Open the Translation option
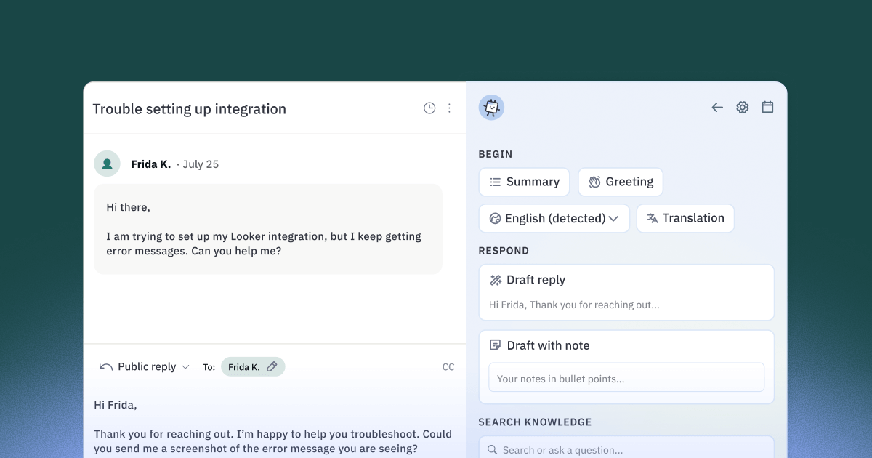 [685, 218]
